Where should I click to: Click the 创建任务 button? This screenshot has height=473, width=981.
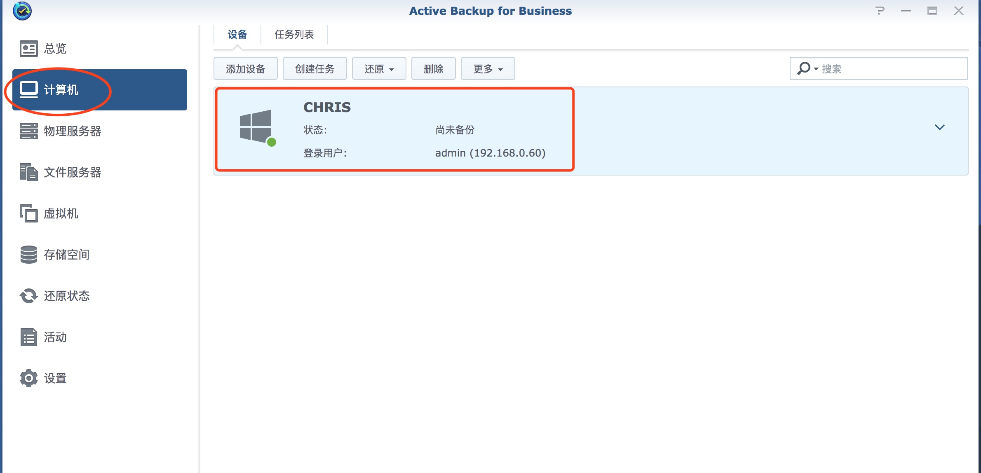[315, 68]
